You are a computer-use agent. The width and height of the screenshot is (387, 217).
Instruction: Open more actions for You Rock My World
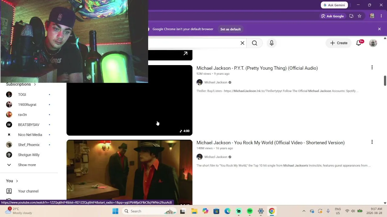click(372, 142)
